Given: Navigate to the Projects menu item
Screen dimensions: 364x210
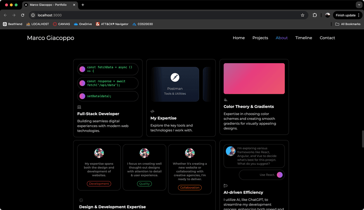Looking at the screenshot, I should [260, 38].
